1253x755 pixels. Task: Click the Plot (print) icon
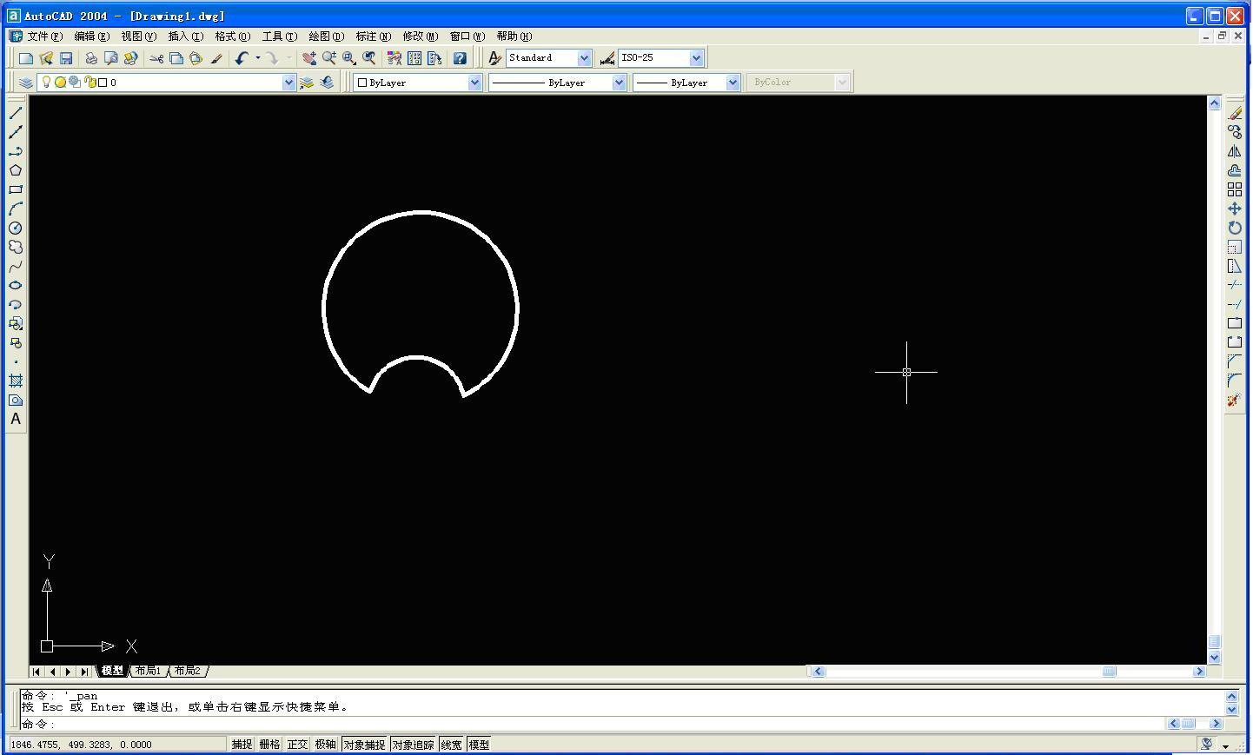[90, 58]
